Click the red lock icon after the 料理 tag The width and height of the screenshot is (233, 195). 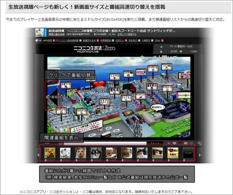click(x=54, y=40)
